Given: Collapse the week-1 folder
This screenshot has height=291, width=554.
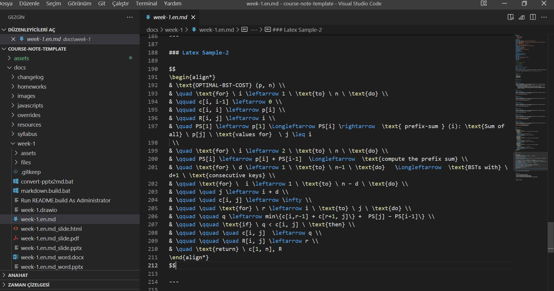Looking at the screenshot, I should pyautogui.click(x=13, y=143).
